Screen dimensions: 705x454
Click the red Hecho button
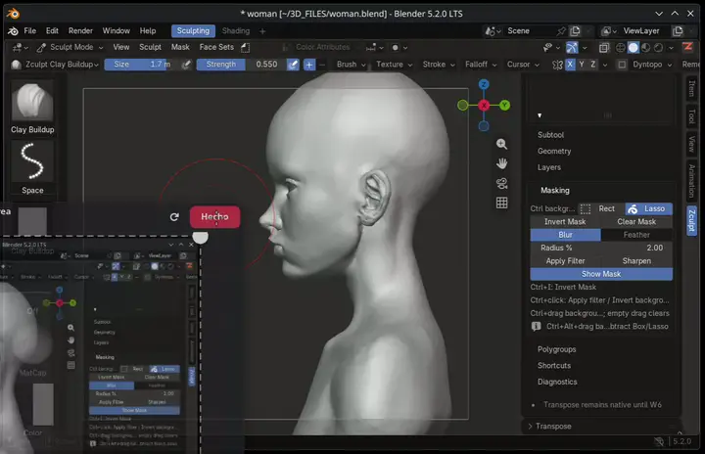click(214, 217)
